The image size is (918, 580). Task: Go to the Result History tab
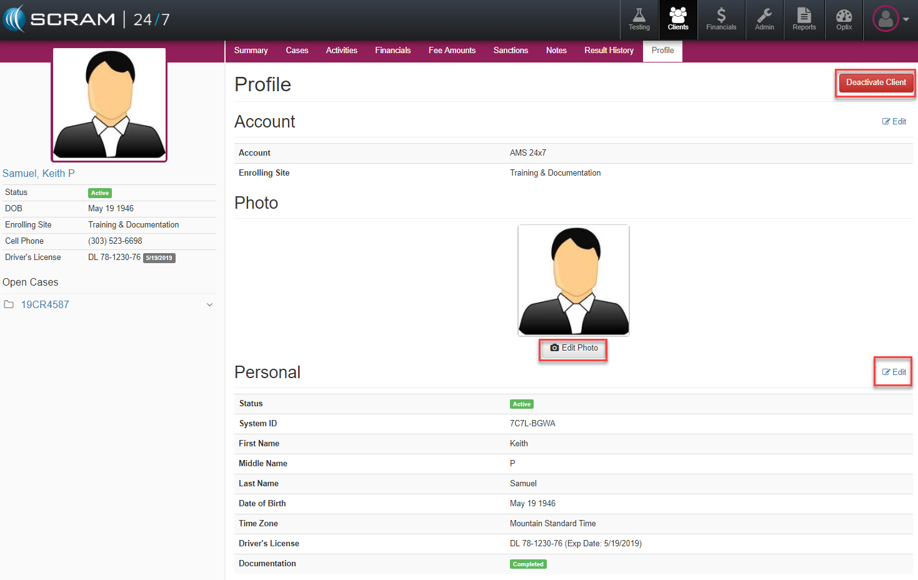pos(609,51)
